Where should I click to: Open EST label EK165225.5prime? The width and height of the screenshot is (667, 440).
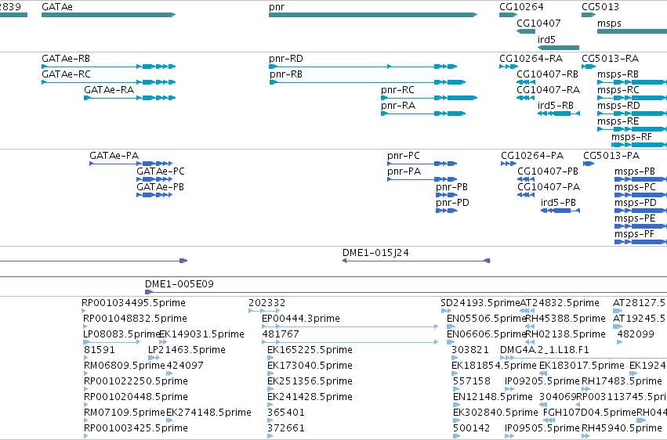click(x=310, y=350)
